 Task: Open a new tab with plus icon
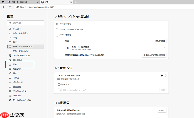(x=76, y=2)
